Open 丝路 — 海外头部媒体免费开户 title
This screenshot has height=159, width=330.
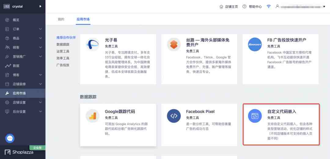207,42
